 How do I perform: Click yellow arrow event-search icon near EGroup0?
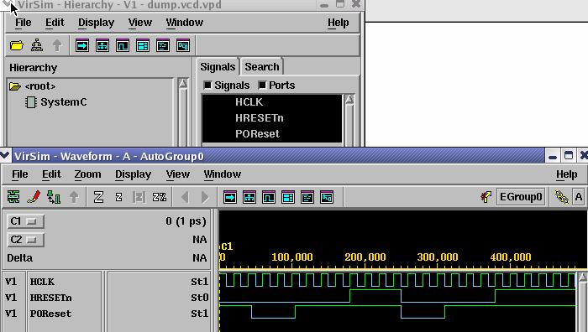pyautogui.click(x=486, y=197)
